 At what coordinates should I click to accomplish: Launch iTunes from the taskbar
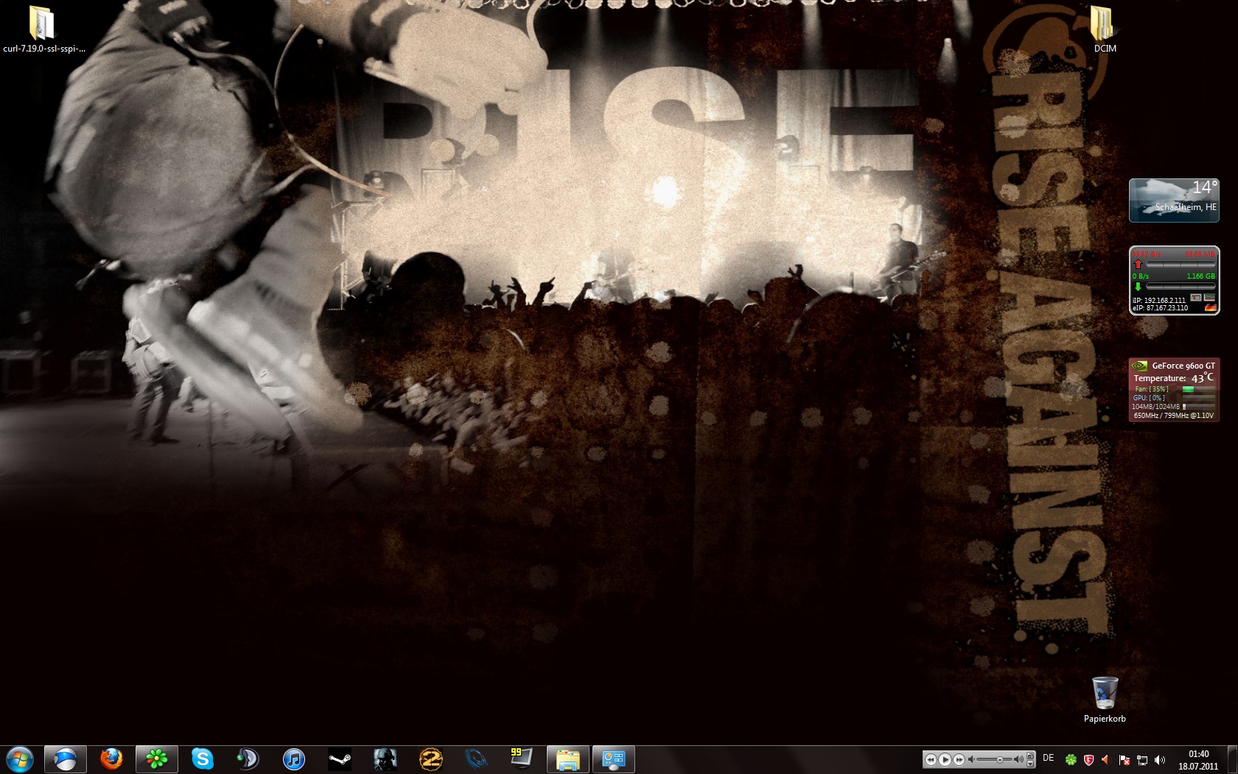(x=293, y=759)
